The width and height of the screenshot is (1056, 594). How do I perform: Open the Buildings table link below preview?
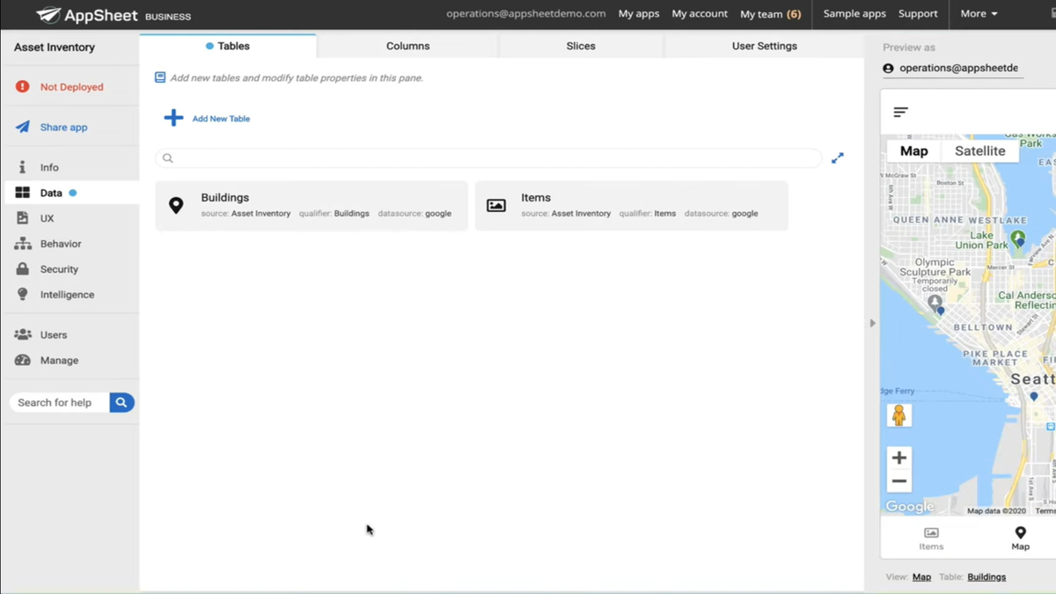(986, 577)
